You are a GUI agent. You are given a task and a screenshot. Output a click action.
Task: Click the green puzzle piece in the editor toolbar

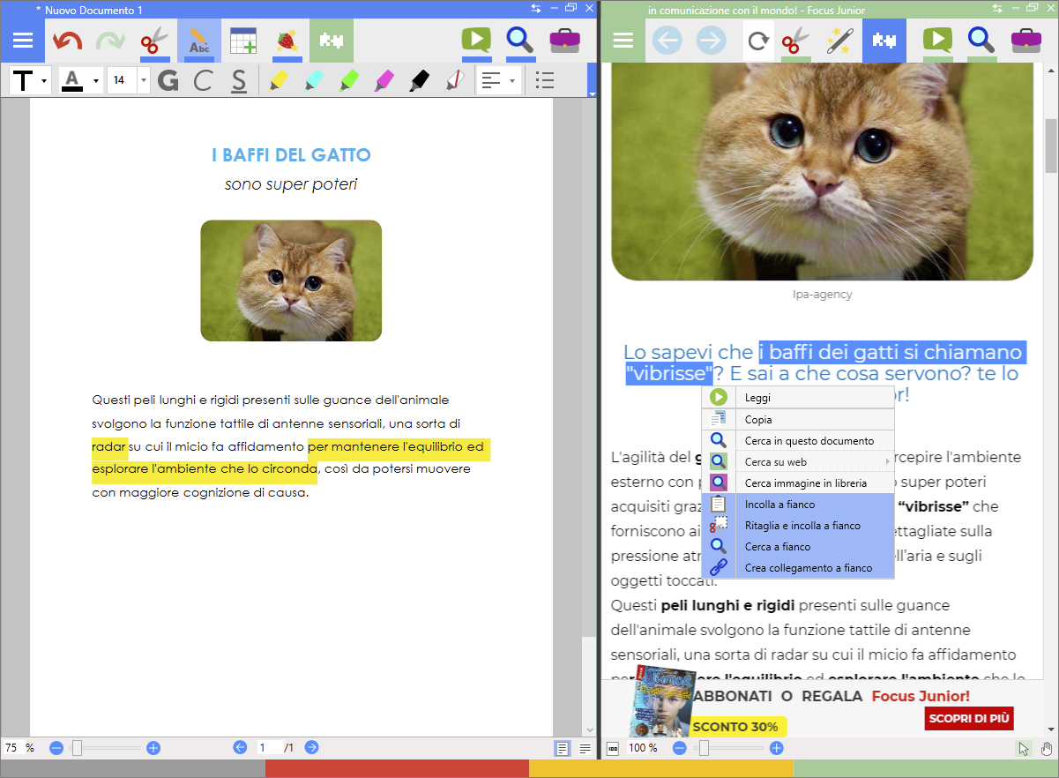(332, 41)
